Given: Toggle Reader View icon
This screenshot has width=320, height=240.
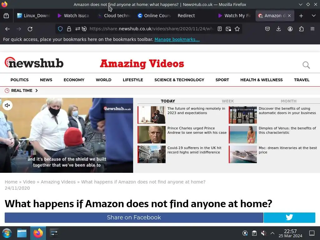Looking at the screenshot, I should tap(220, 29).
